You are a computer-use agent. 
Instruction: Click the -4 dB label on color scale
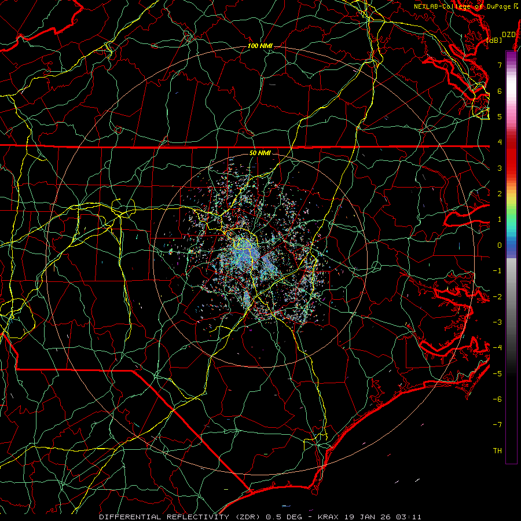[x=497, y=348]
